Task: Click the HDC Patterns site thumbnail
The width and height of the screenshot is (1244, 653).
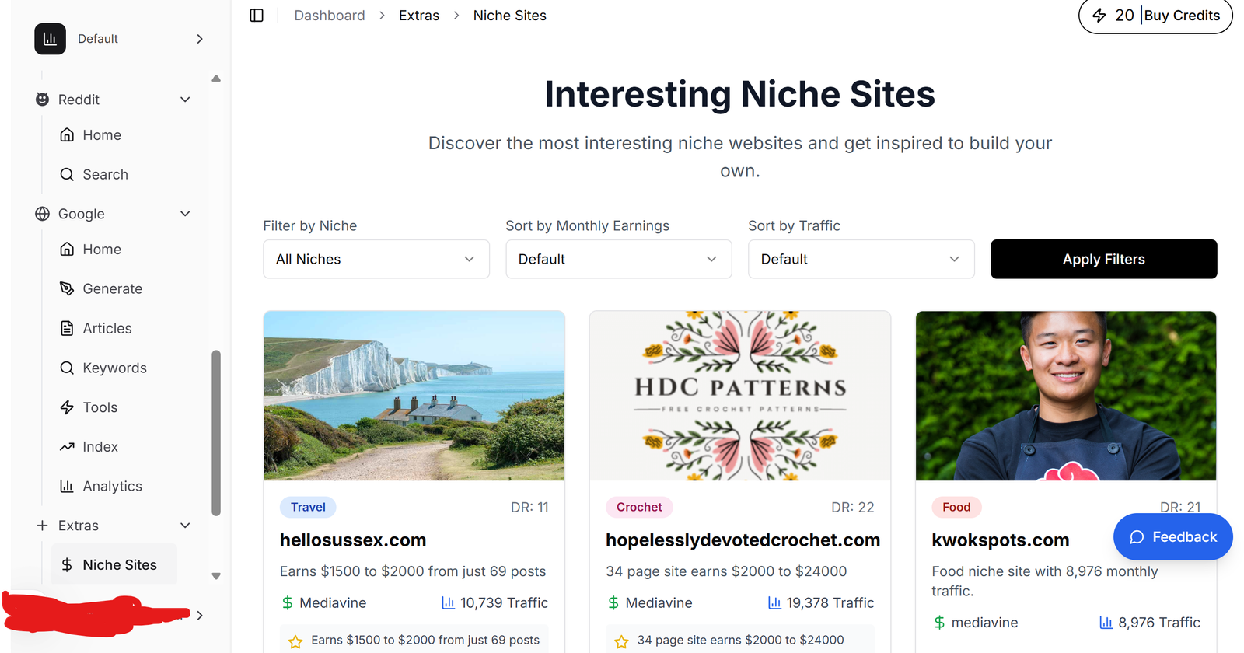Action: tap(739, 396)
